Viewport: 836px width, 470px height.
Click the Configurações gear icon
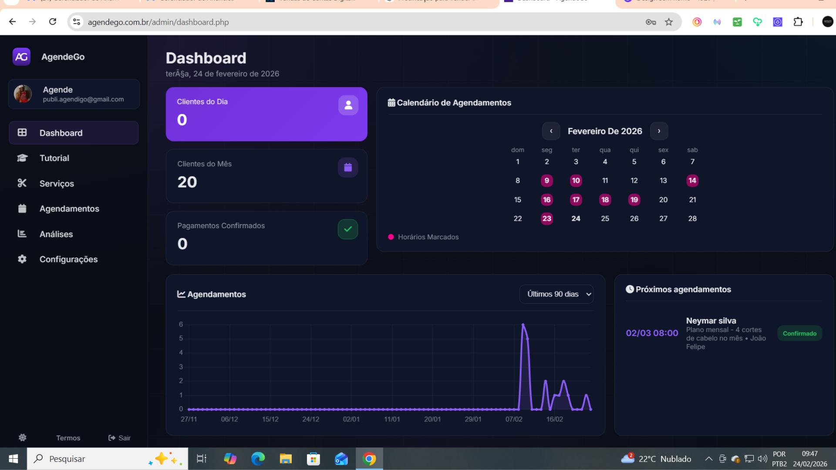pyautogui.click(x=22, y=259)
